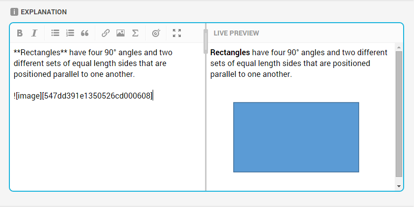
Task: Click the target icon in the toolbar
Action: pyautogui.click(x=156, y=33)
